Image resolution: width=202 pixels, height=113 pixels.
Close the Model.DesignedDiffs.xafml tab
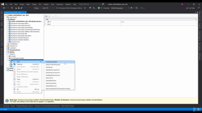(x=25, y=13)
